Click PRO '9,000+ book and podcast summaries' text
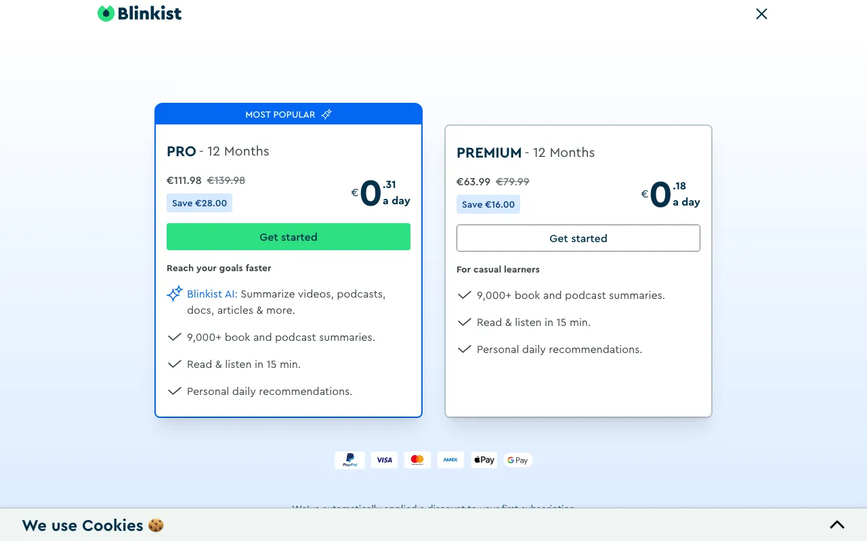Screen dimensions: 867x541 [x=281, y=337]
